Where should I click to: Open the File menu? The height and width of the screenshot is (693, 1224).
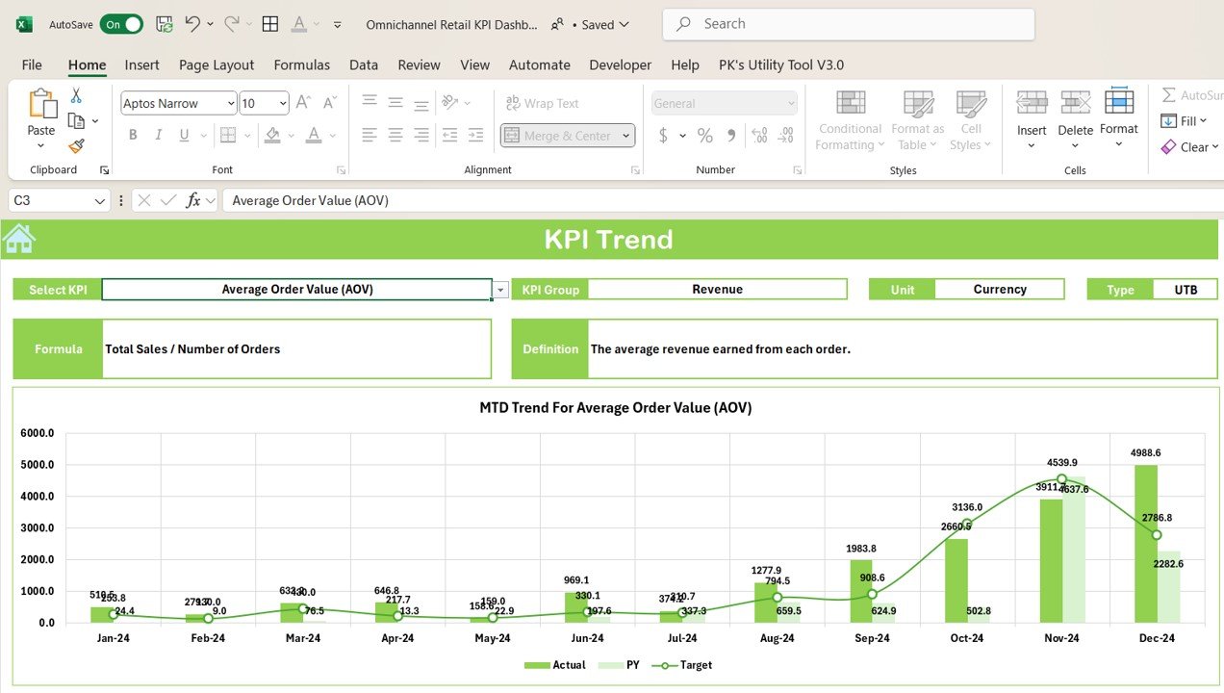(32, 64)
